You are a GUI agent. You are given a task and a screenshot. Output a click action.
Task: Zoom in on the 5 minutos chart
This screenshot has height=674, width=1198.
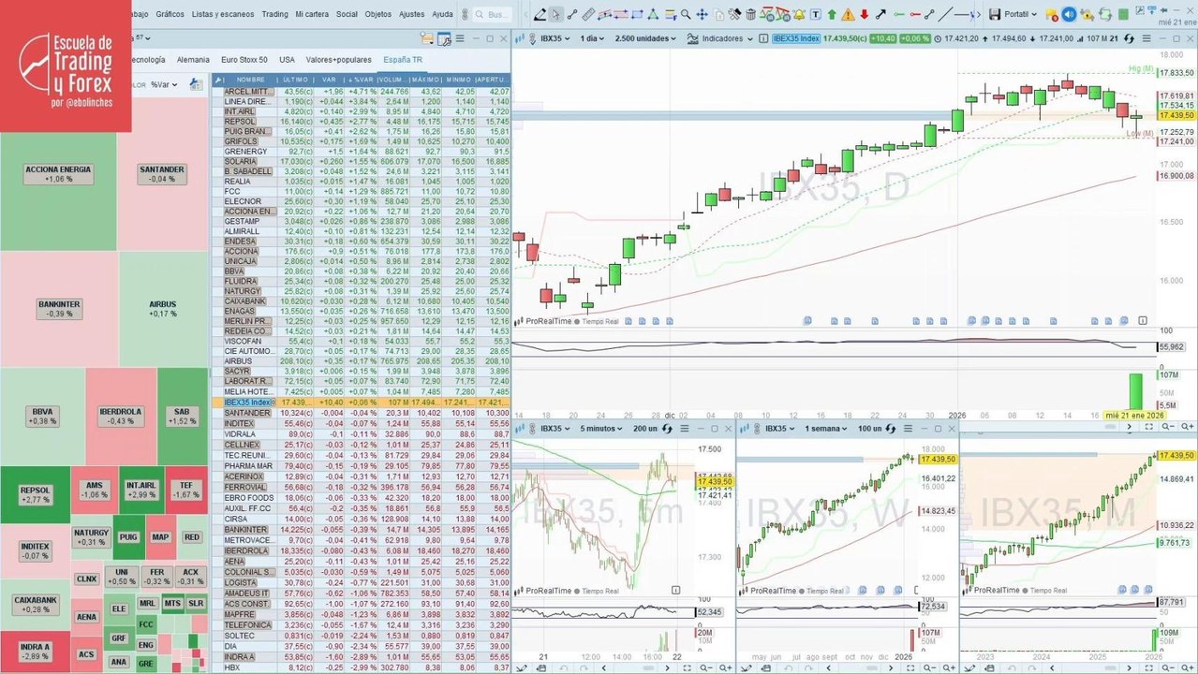click(725, 667)
